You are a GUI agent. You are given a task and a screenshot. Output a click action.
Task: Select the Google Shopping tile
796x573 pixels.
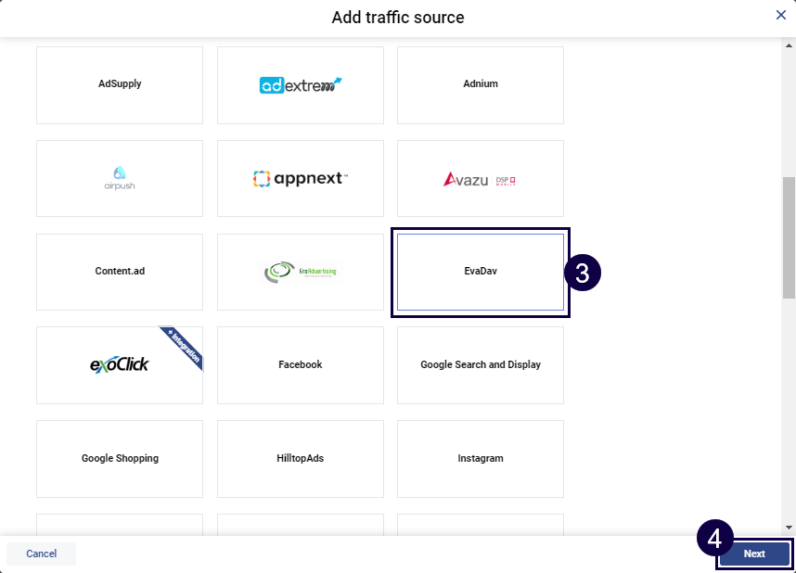(119, 458)
